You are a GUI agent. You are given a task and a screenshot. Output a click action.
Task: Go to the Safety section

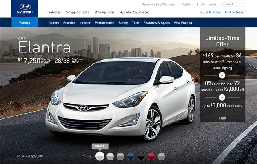[123, 23]
